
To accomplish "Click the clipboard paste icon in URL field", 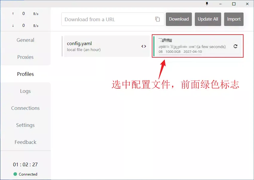I will point(157,19).
